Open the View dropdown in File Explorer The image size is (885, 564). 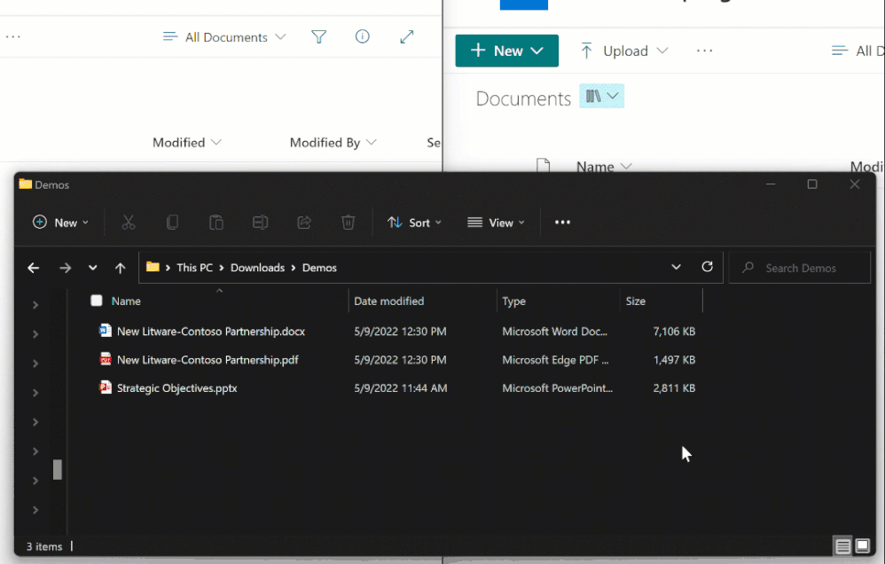[496, 223]
